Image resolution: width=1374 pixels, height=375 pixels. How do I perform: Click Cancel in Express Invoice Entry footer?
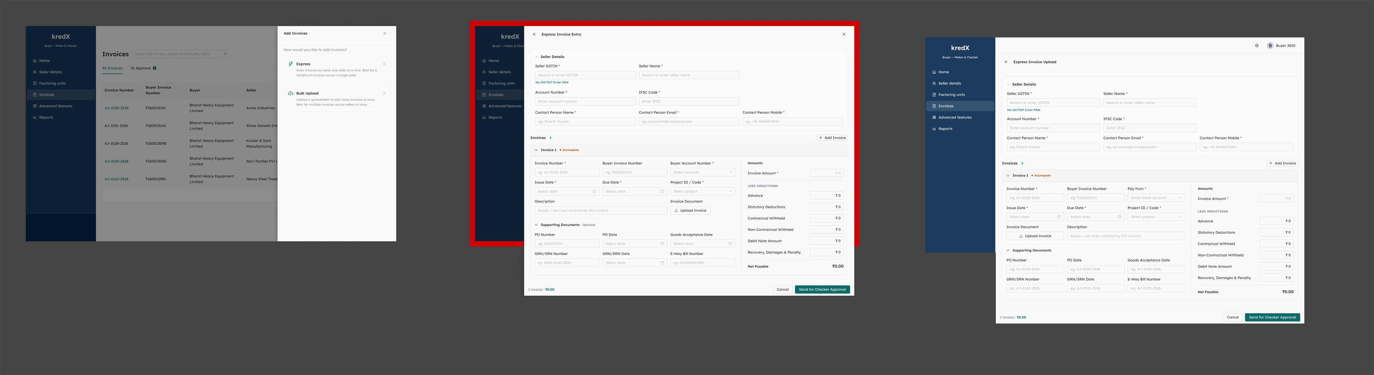pyautogui.click(x=783, y=290)
